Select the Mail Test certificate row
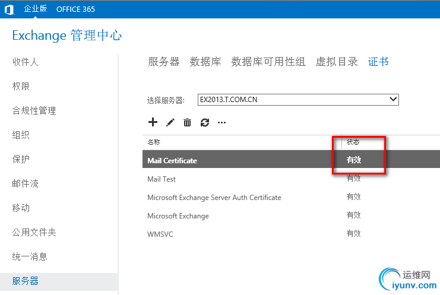This screenshot has width=440, height=295. 162,179
